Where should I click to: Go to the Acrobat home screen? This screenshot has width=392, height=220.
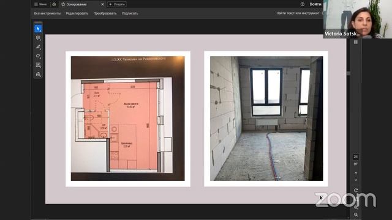coord(54,4)
